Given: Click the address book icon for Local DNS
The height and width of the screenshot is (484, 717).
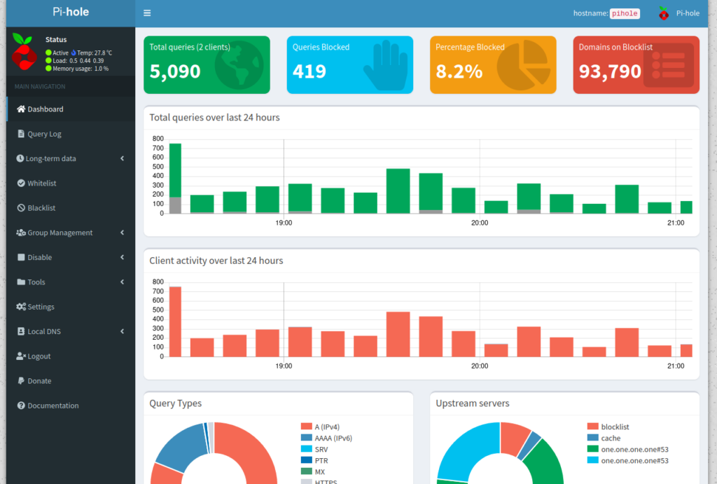Looking at the screenshot, I should tap(21, 331).
